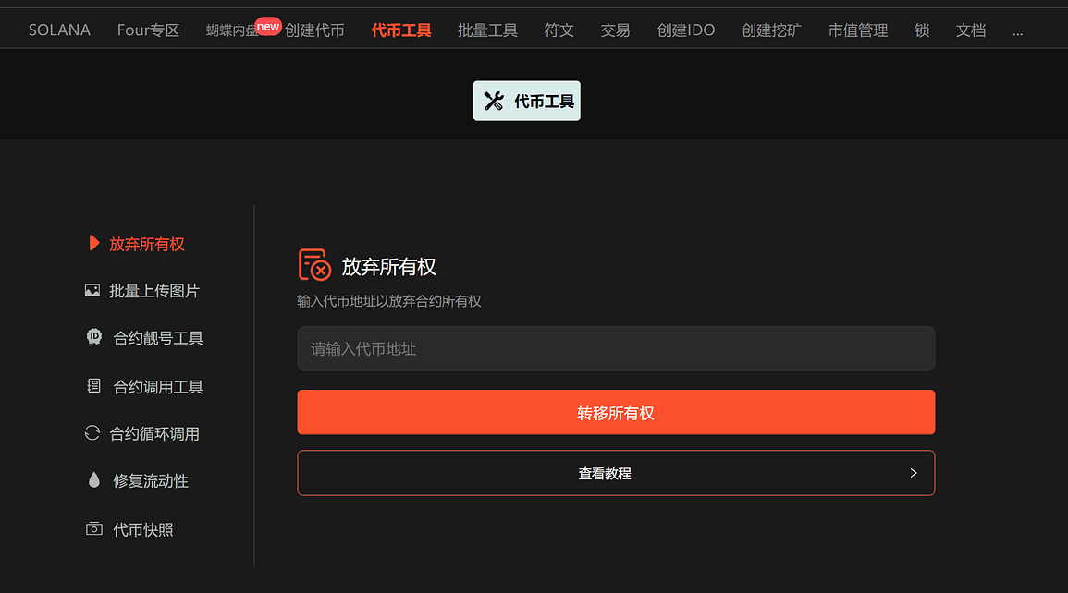Select the 代币工具 top menu item

[401, 30]
